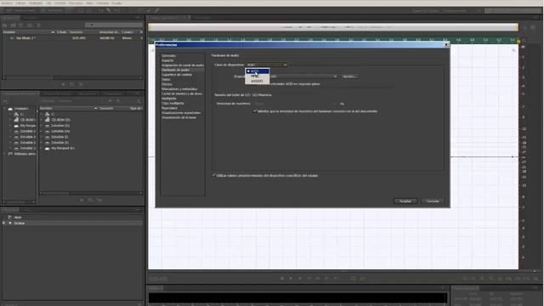
Task: Toggle the match hardware sample rate checkbox
Action: 255,111
